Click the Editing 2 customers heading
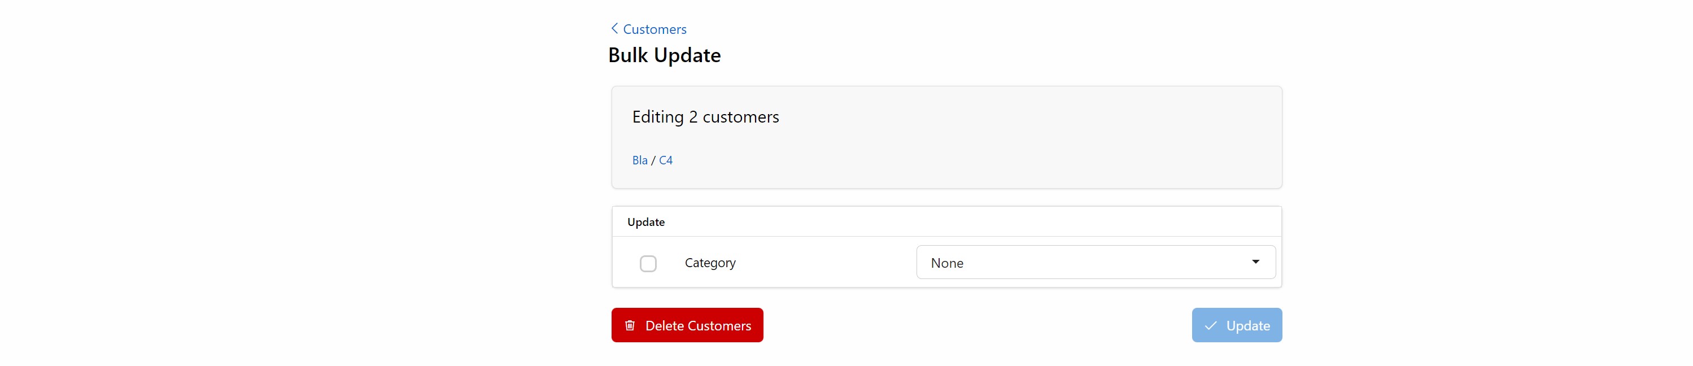This screenshot has width=1693, height=366. pos(705,117)
